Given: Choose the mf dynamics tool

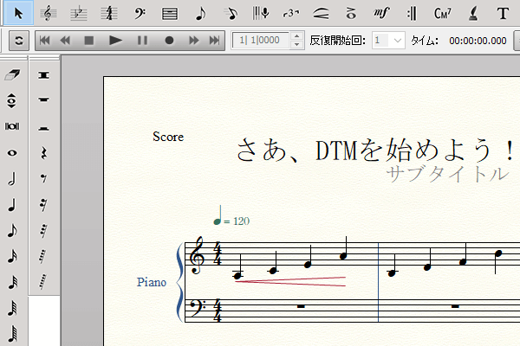Looking at the screenshot, I should point(380,13).
